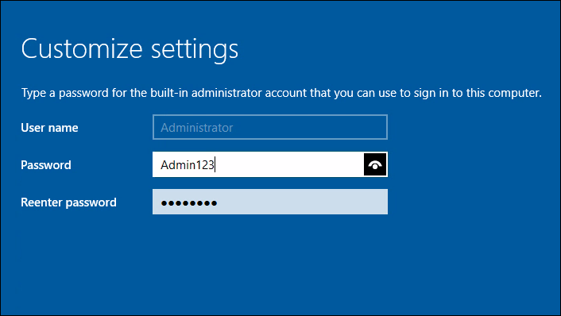This screenshot has width=561, height=316.
Task: Click the instruction sentence about administrator password
Action: (x=281, y=93)
